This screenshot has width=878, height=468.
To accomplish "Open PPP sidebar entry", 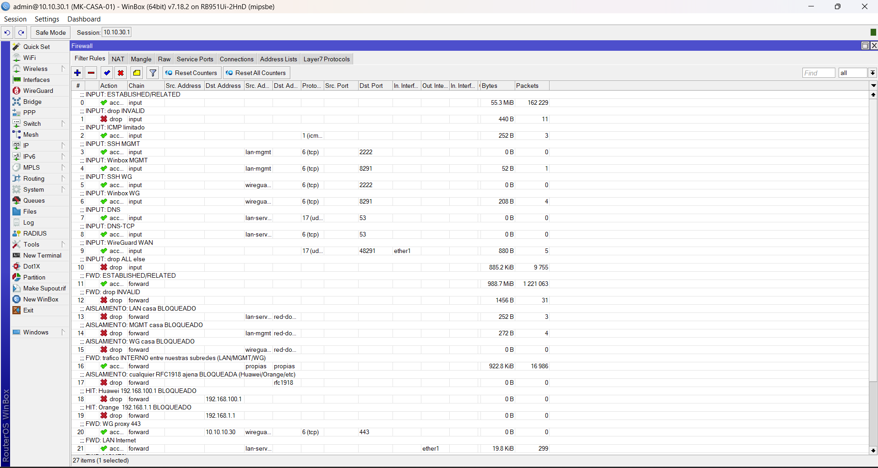I will coord(29,113).
